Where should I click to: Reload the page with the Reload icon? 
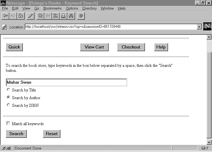(40, 16)
